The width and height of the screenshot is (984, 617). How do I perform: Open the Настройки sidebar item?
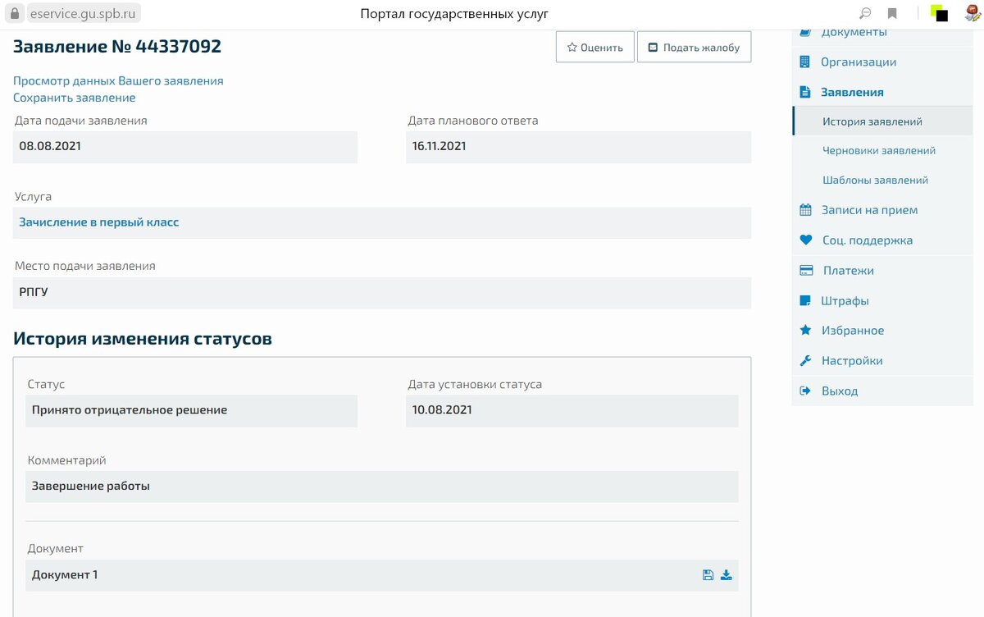click(x=852, y=361)
